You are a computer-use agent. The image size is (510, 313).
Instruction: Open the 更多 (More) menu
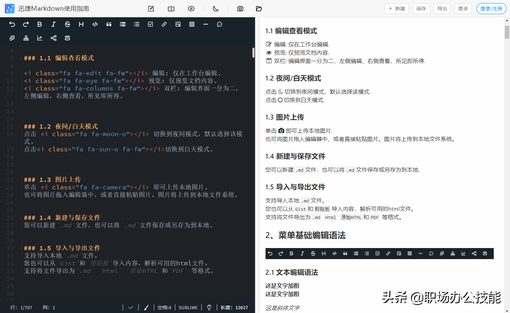pos(463,9)
